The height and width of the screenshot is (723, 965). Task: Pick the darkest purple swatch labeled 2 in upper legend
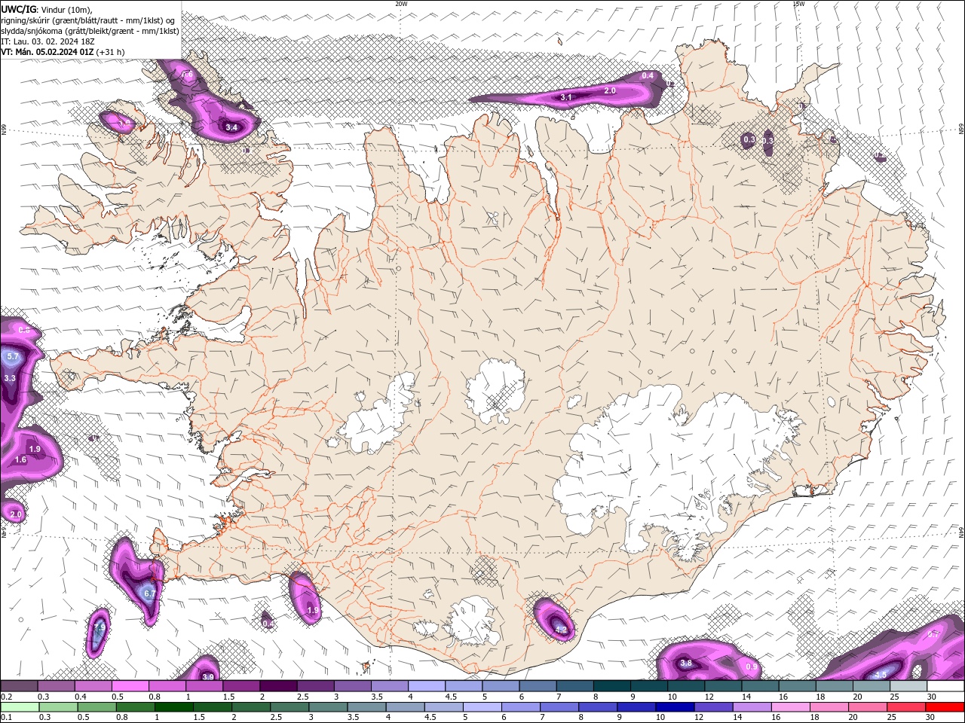click(278, 686)
